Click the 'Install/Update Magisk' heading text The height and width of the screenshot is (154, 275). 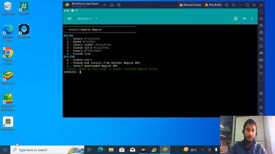pos(85,30)
